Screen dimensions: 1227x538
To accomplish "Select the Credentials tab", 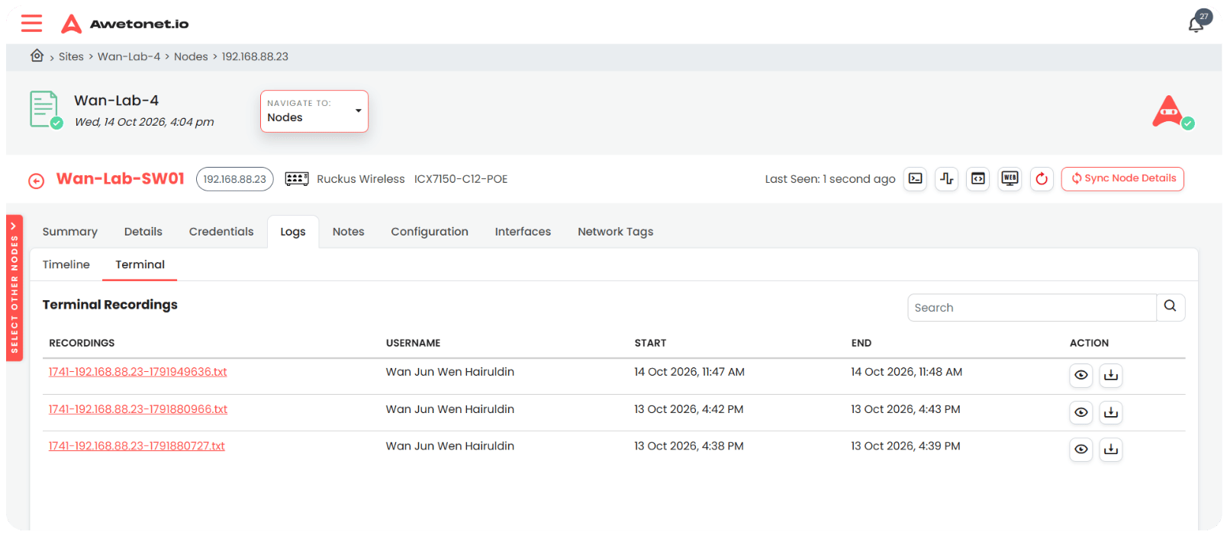I will click(x=221, y=232).
